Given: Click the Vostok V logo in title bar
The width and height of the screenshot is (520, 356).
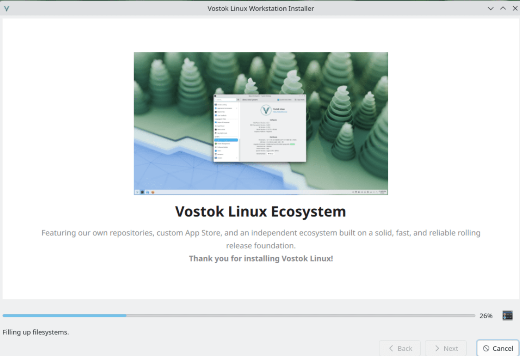Looking at the screenshot, I should [6, 9].
